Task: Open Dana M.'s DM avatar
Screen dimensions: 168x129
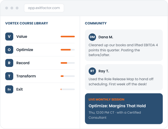Action: coord(92,37)
